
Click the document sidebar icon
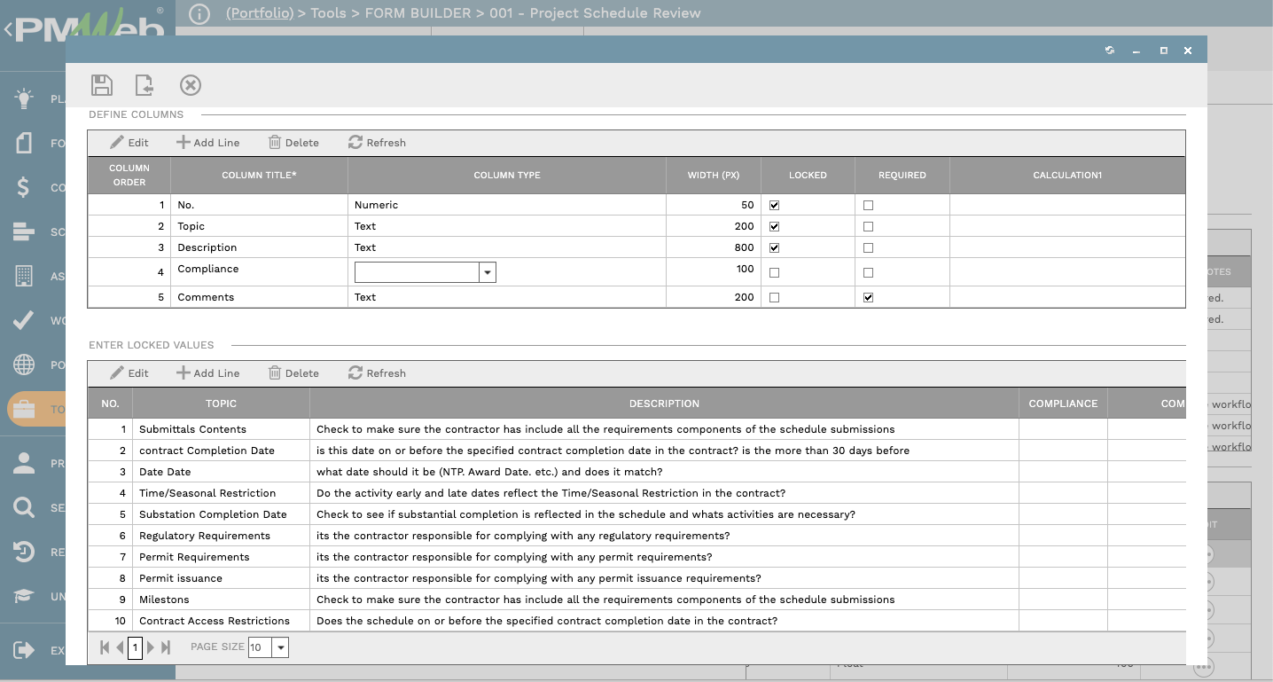coord(24,143)
